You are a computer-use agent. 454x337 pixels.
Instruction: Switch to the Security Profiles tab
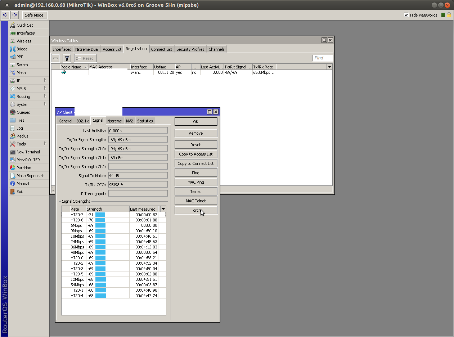[190, 49]
